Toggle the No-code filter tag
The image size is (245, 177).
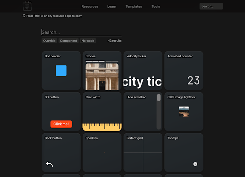(x=88, y=41)
